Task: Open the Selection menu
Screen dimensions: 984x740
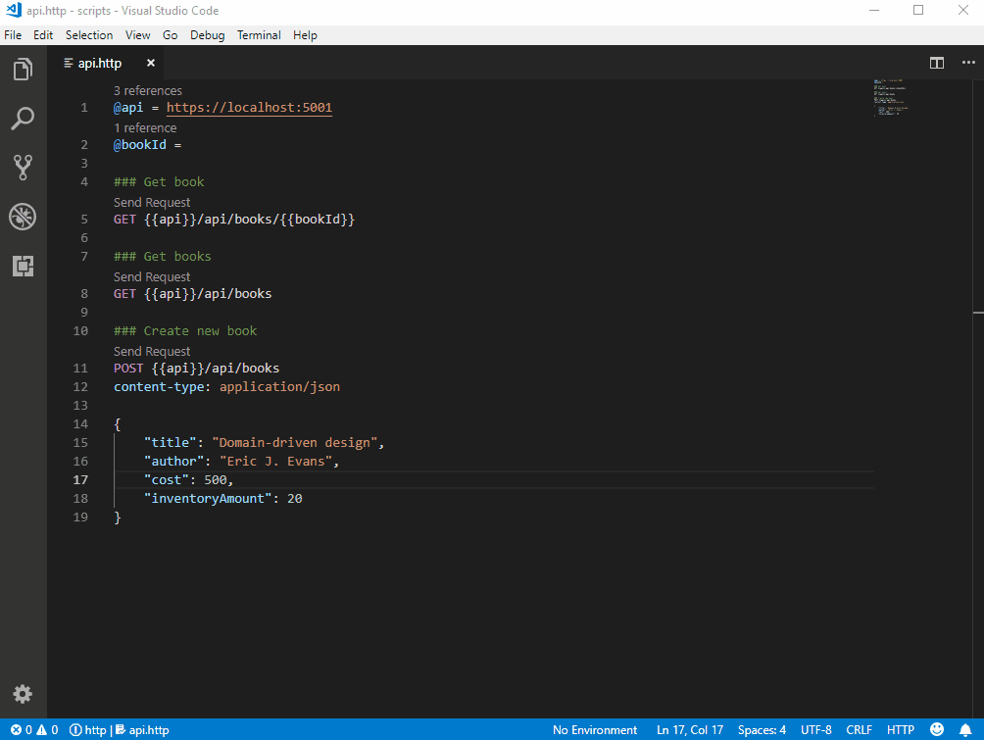Action: coord(89,35)
